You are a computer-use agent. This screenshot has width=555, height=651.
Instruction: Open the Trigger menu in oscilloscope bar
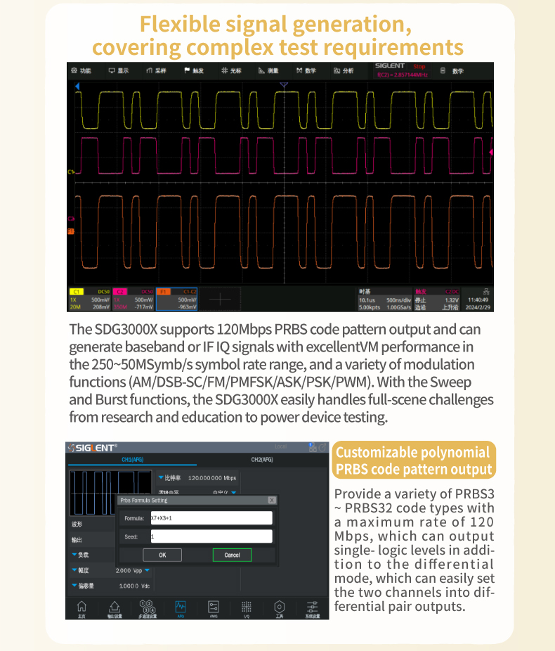(194, 71)
